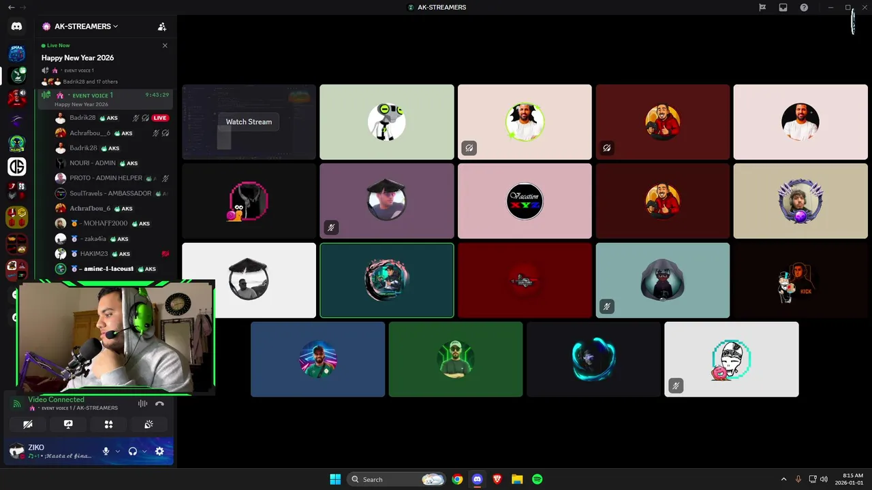This screenshot has width=872, height=490.
Task: Toggle camera off in voice panel
Action: click(x=28, y=424)
